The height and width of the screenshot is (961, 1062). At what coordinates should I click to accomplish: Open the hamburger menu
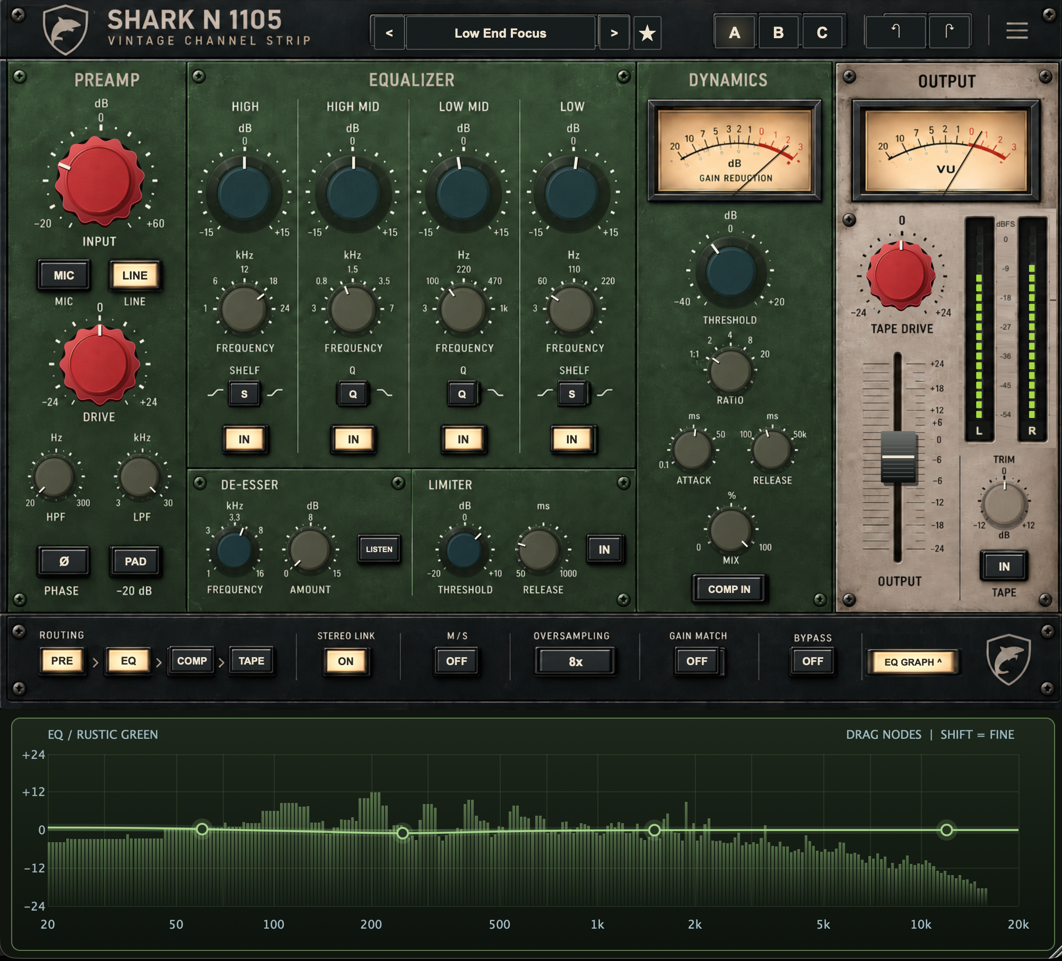[x=1017, y=31]
